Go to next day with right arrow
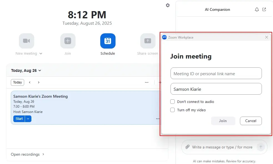Image resolution: width=273 pixels, height=164 pixels. point(39,82)
